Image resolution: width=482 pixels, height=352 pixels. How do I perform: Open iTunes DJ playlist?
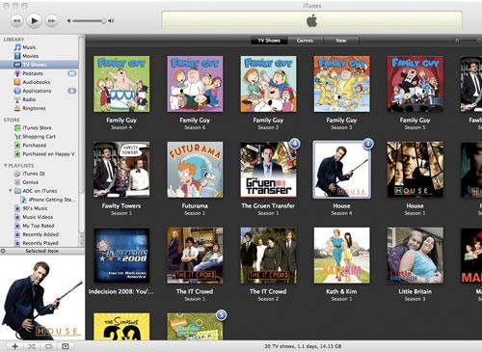point(34,174)
